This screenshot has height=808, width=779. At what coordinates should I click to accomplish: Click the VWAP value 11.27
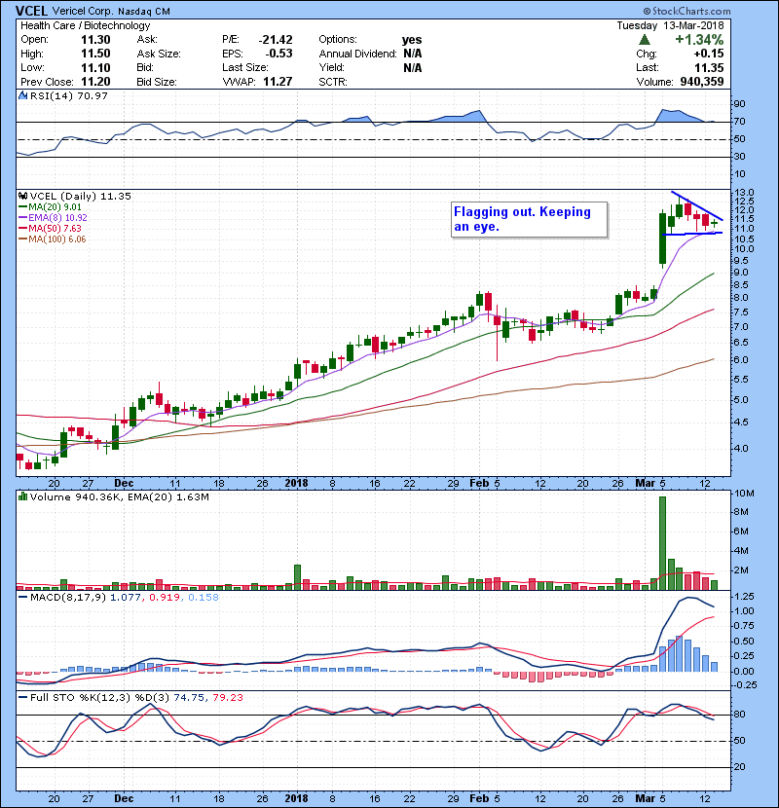pos(278,82)
